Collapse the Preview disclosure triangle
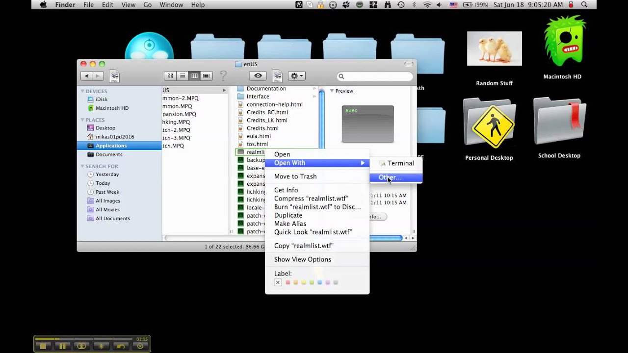The image size is (628, 353). click(x=332, y=91)
